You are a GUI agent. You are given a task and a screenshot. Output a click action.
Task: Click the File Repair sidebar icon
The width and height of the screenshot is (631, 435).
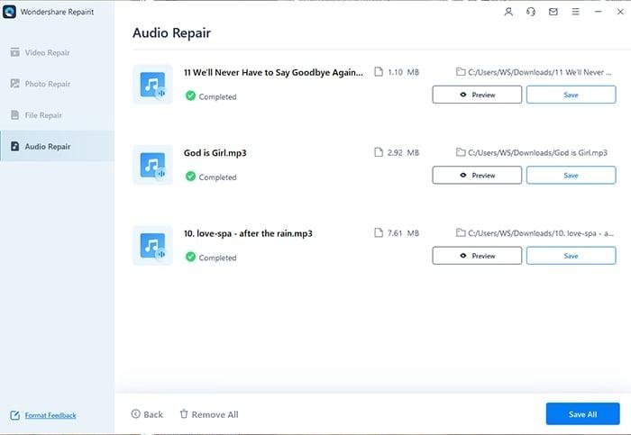click(15, 115)
